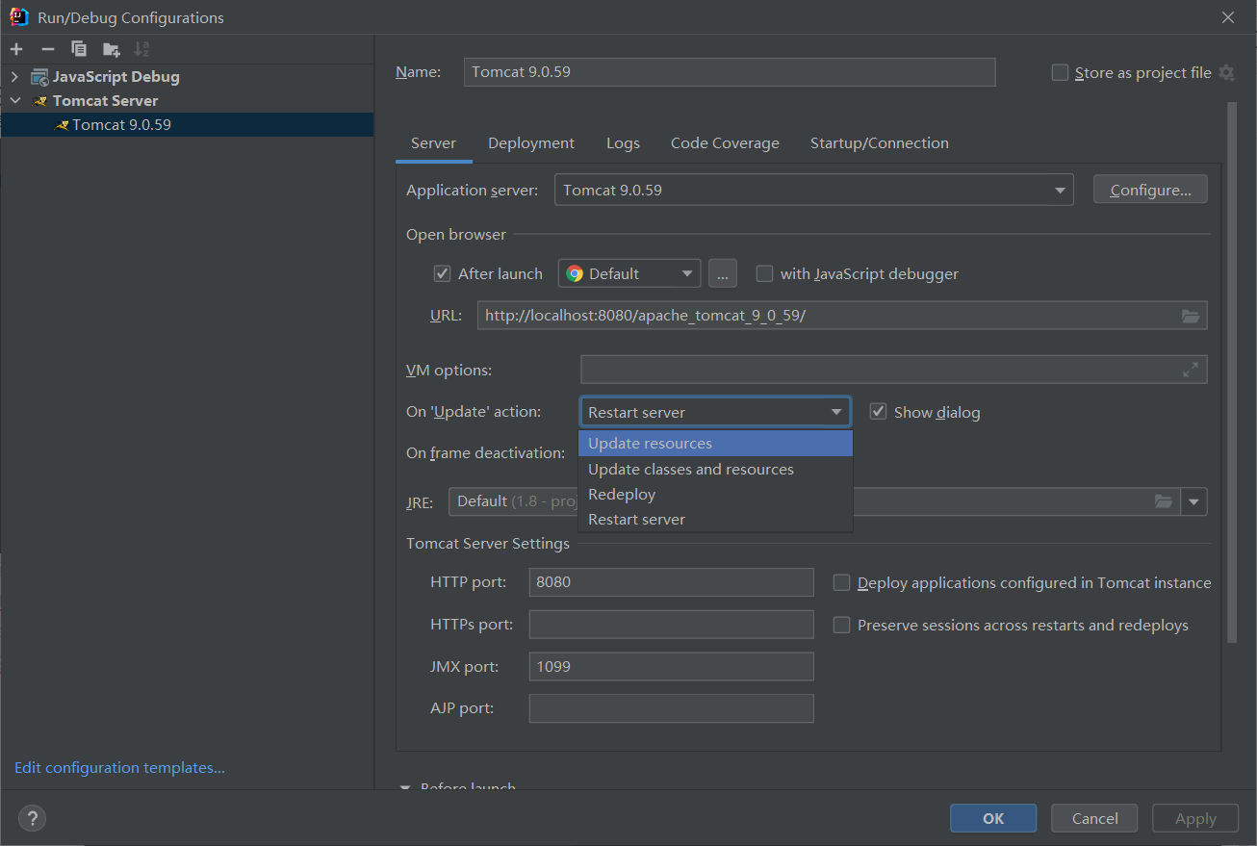Switch to the Server tab
This screenshot has height=846, width=1257.
[x=433, y=143]
